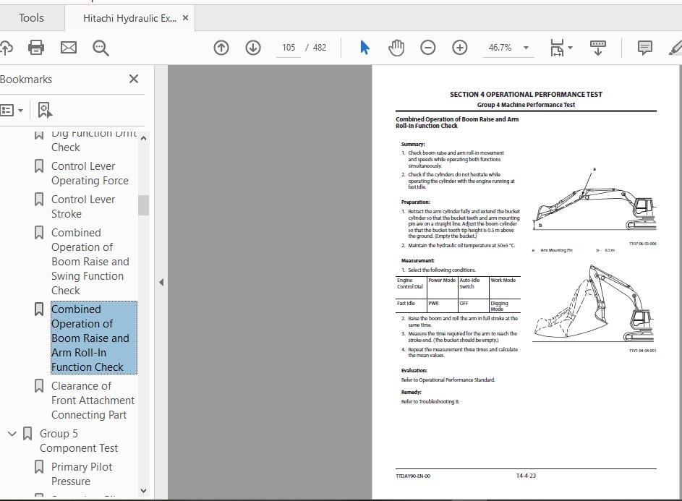
Task: Zoom in with plus button
Action: point(460,48)
